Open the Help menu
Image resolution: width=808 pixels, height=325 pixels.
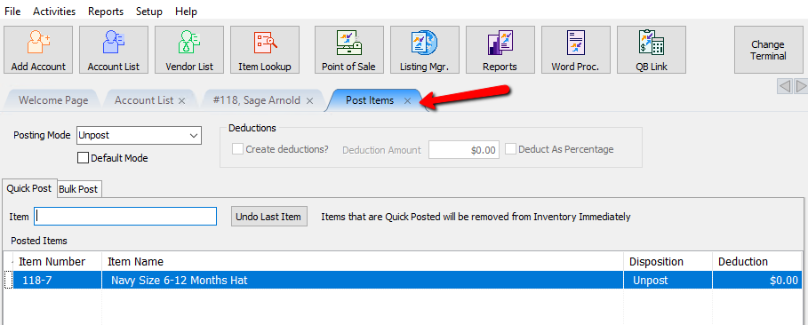pos(186,12)
